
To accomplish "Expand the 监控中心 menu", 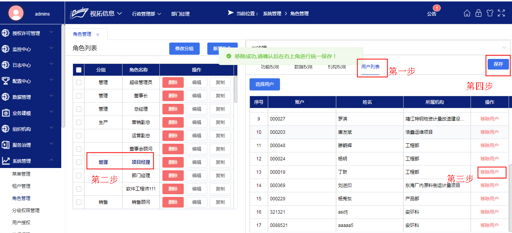I will point(51,48).
